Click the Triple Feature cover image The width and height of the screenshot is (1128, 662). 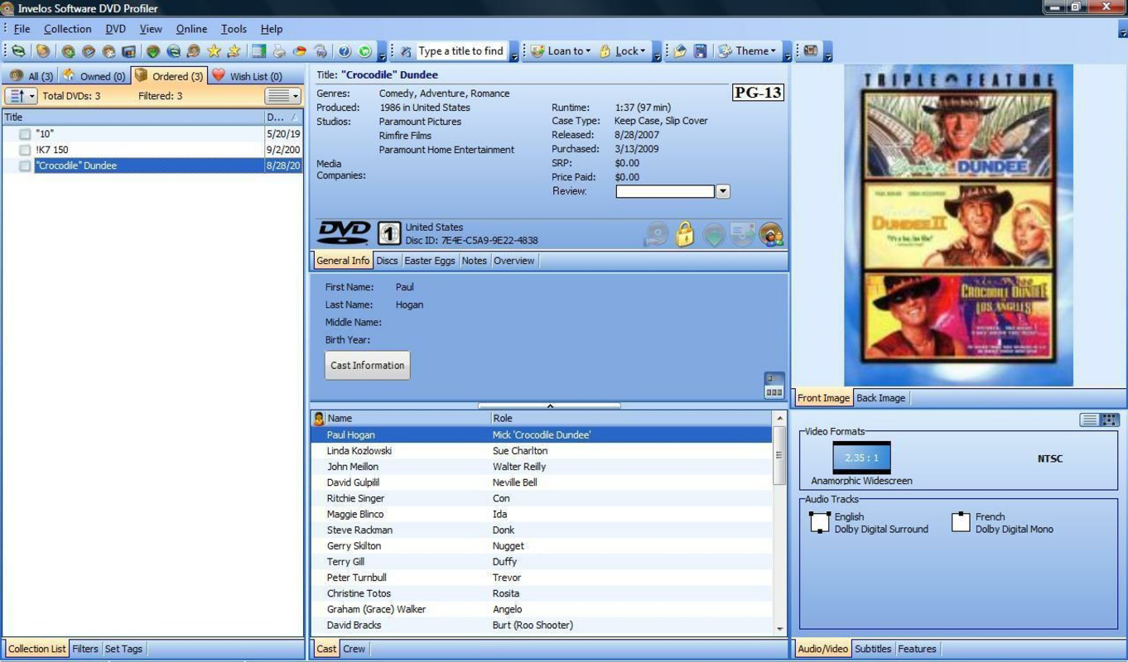point(959,225)
